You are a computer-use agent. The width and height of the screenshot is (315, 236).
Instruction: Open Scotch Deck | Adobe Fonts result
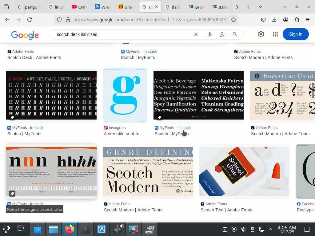34,57
